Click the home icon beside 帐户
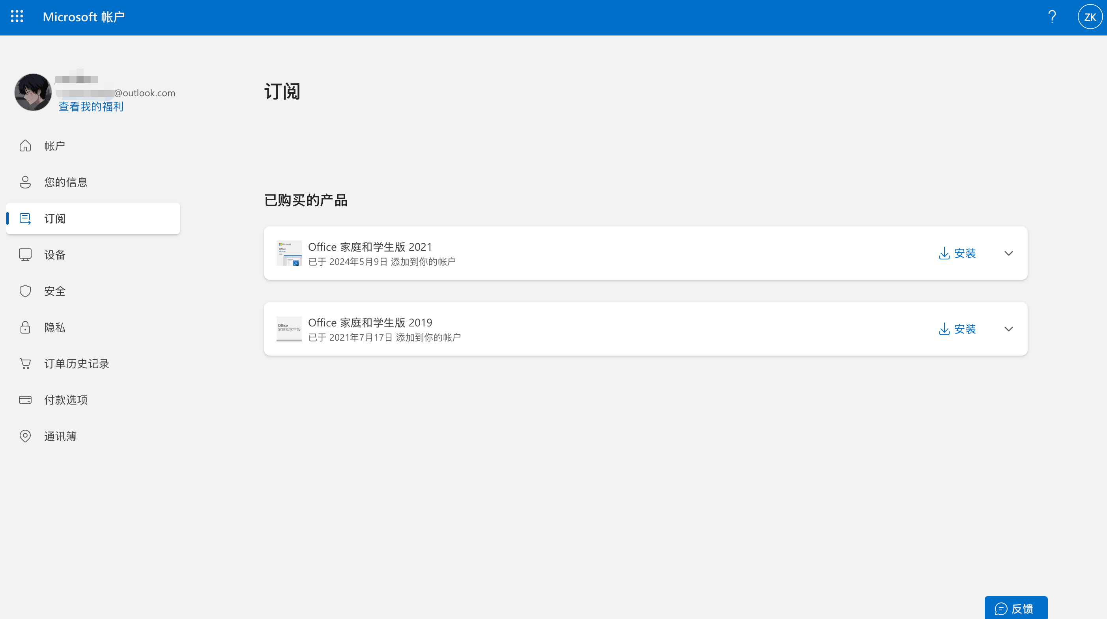The image size is (1107, 619). pyautogui.click(x=25, y=145)
